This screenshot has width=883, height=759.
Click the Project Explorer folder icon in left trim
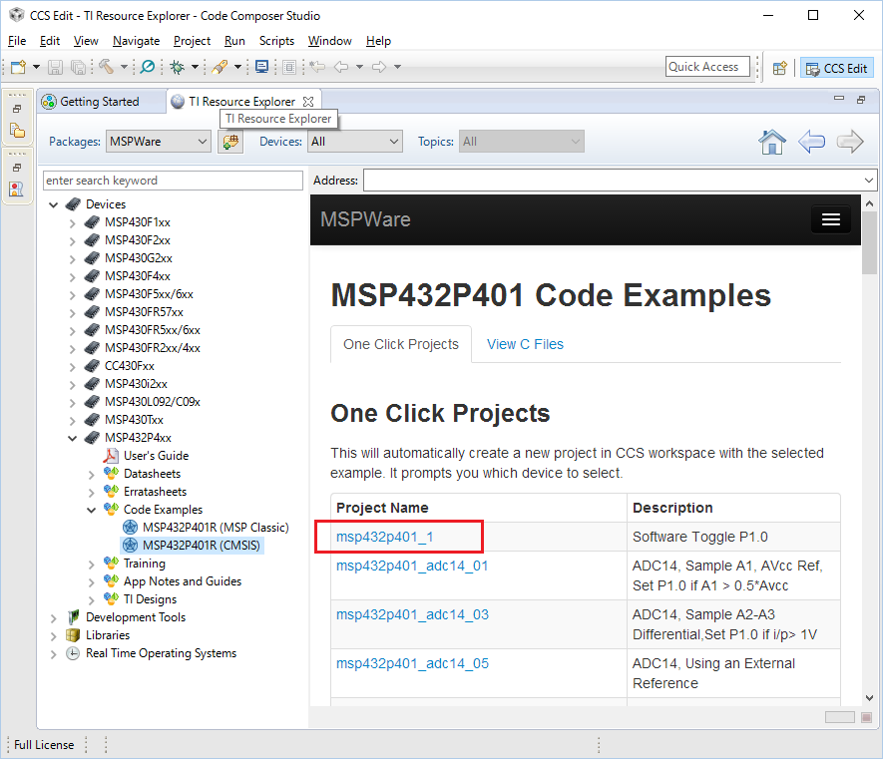(x=17, y=132)
